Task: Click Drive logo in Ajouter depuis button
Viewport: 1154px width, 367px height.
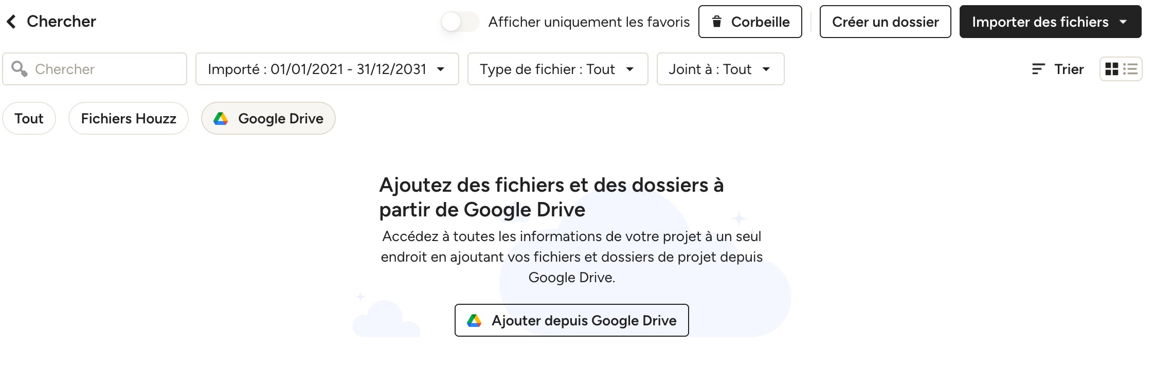Action: coord(474,321)
